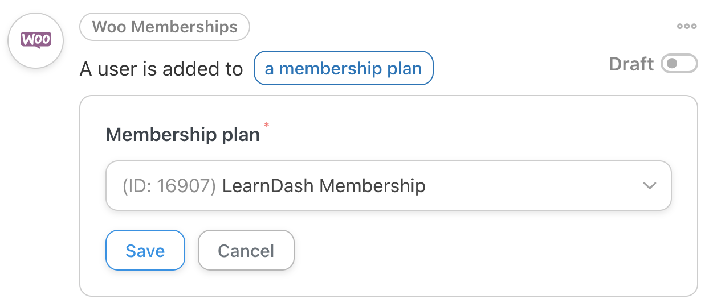Click the 'a membership plan' token
Screen dimensions: 709x307
[343, 69]
